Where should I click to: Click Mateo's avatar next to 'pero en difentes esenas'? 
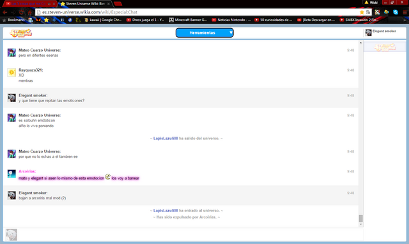tap(12, 52)
